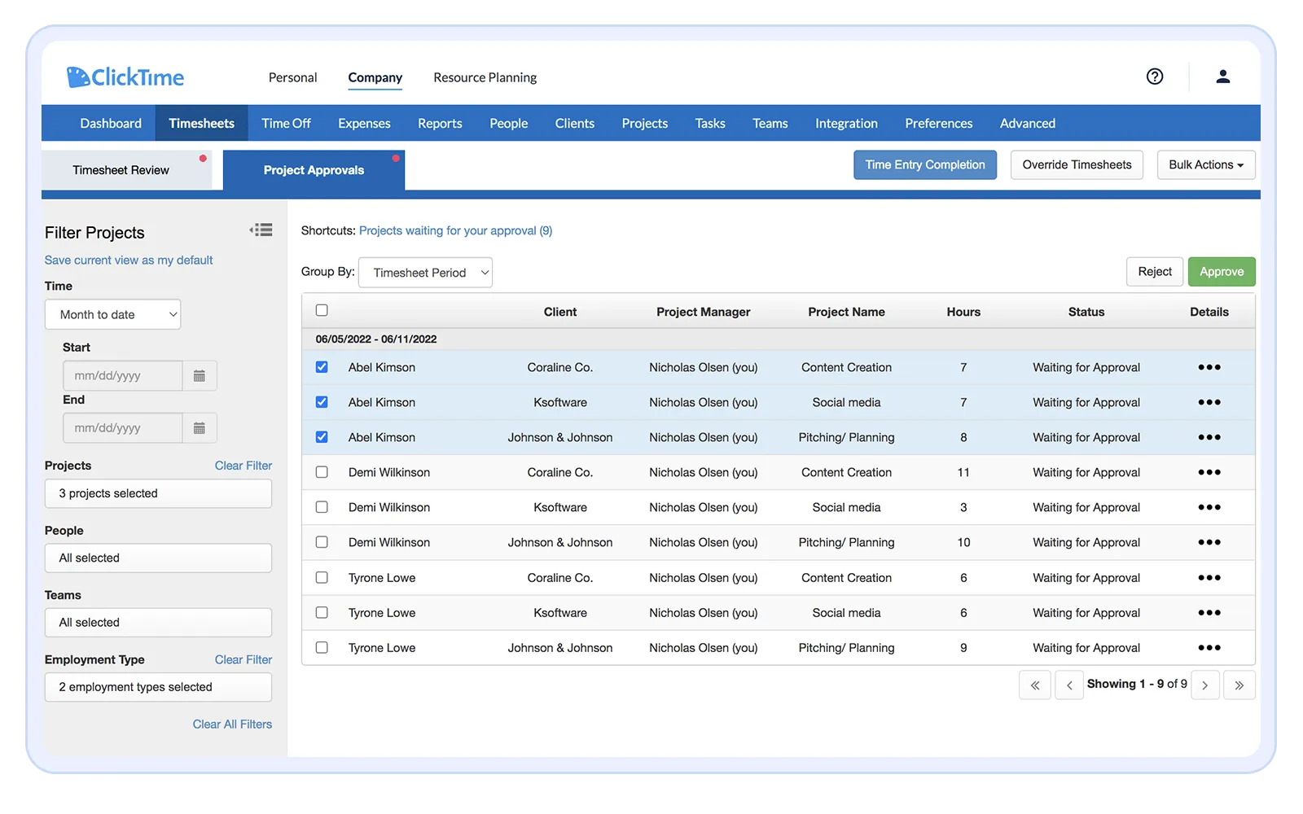This screenshot has width=1303, height=814.
Task: Click the 06/05/2022 - 06/11/2022 period row
Action: click(779, 339)
